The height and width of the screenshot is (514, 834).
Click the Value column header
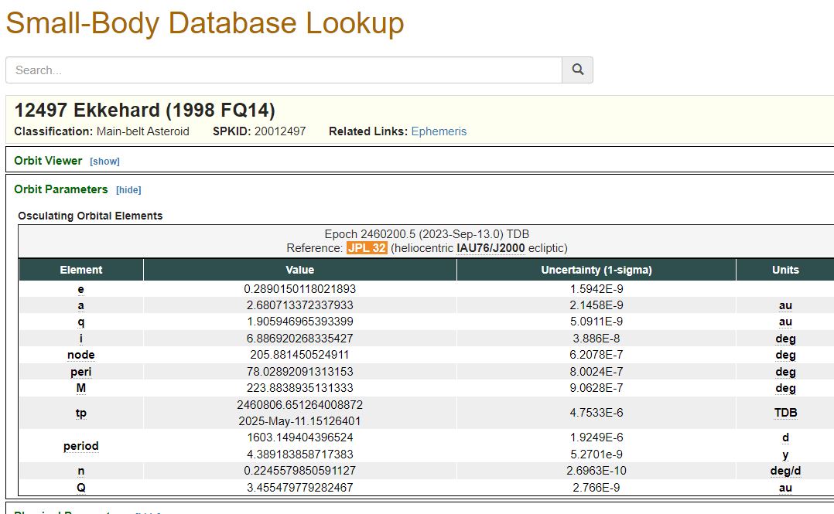click(299, 270)
